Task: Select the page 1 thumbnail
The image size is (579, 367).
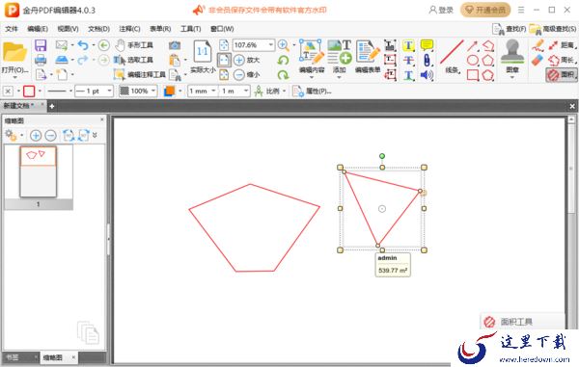Action: point(38,171)
